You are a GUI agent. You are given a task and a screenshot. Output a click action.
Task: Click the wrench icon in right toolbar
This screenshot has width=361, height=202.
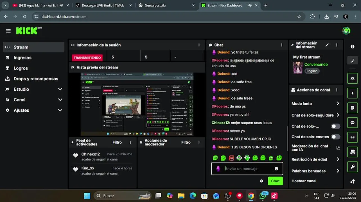point(353,167)
